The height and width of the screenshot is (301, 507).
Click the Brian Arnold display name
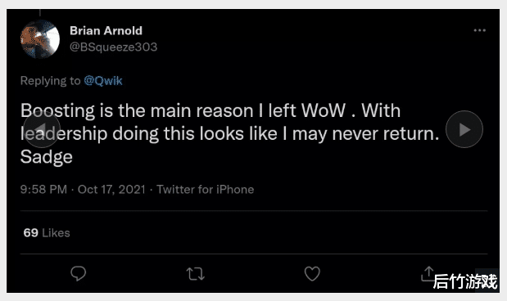(106, 31)
